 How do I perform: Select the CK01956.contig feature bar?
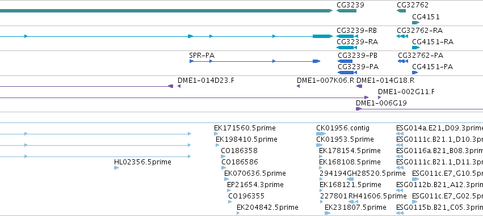tap(321, 134)
